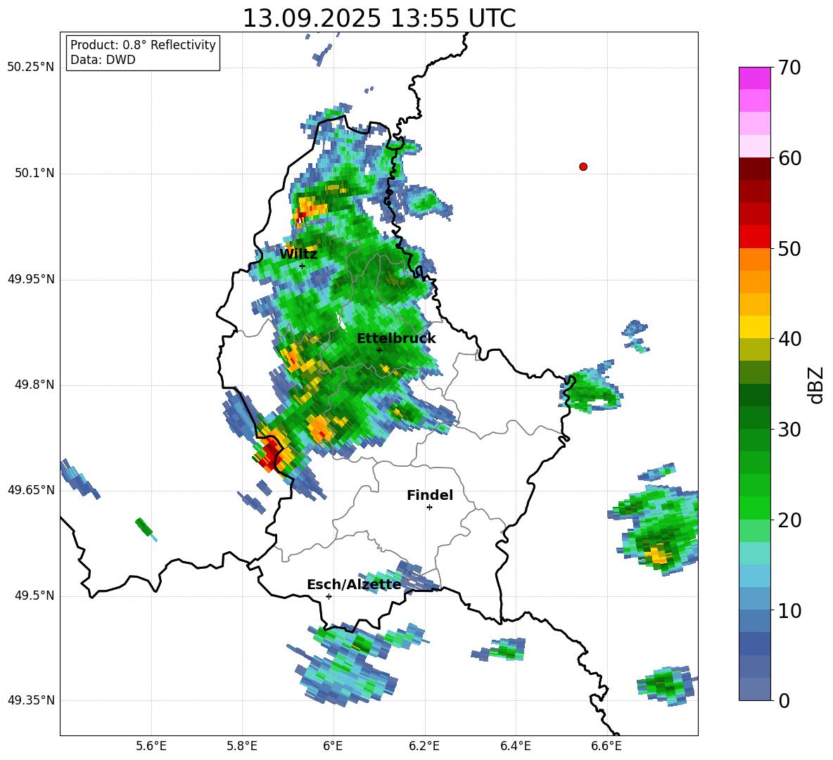Click the Wiltz station cross marker
833x760 pixels.
[303, 266]
